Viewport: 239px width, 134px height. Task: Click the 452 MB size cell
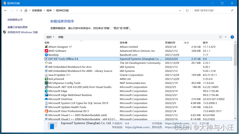[x=196, y=83]
